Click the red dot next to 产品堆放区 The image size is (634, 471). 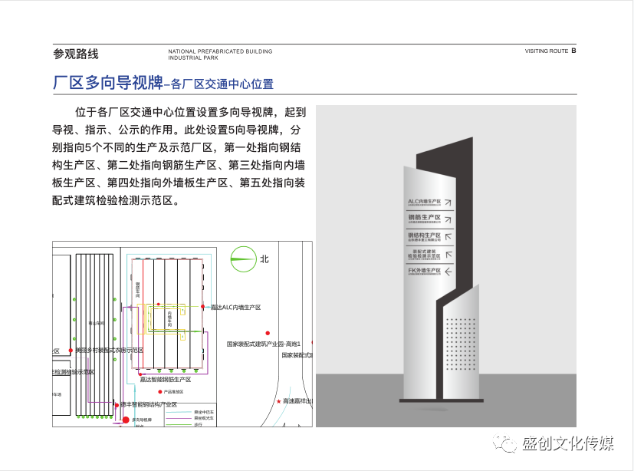coord(160,392)
